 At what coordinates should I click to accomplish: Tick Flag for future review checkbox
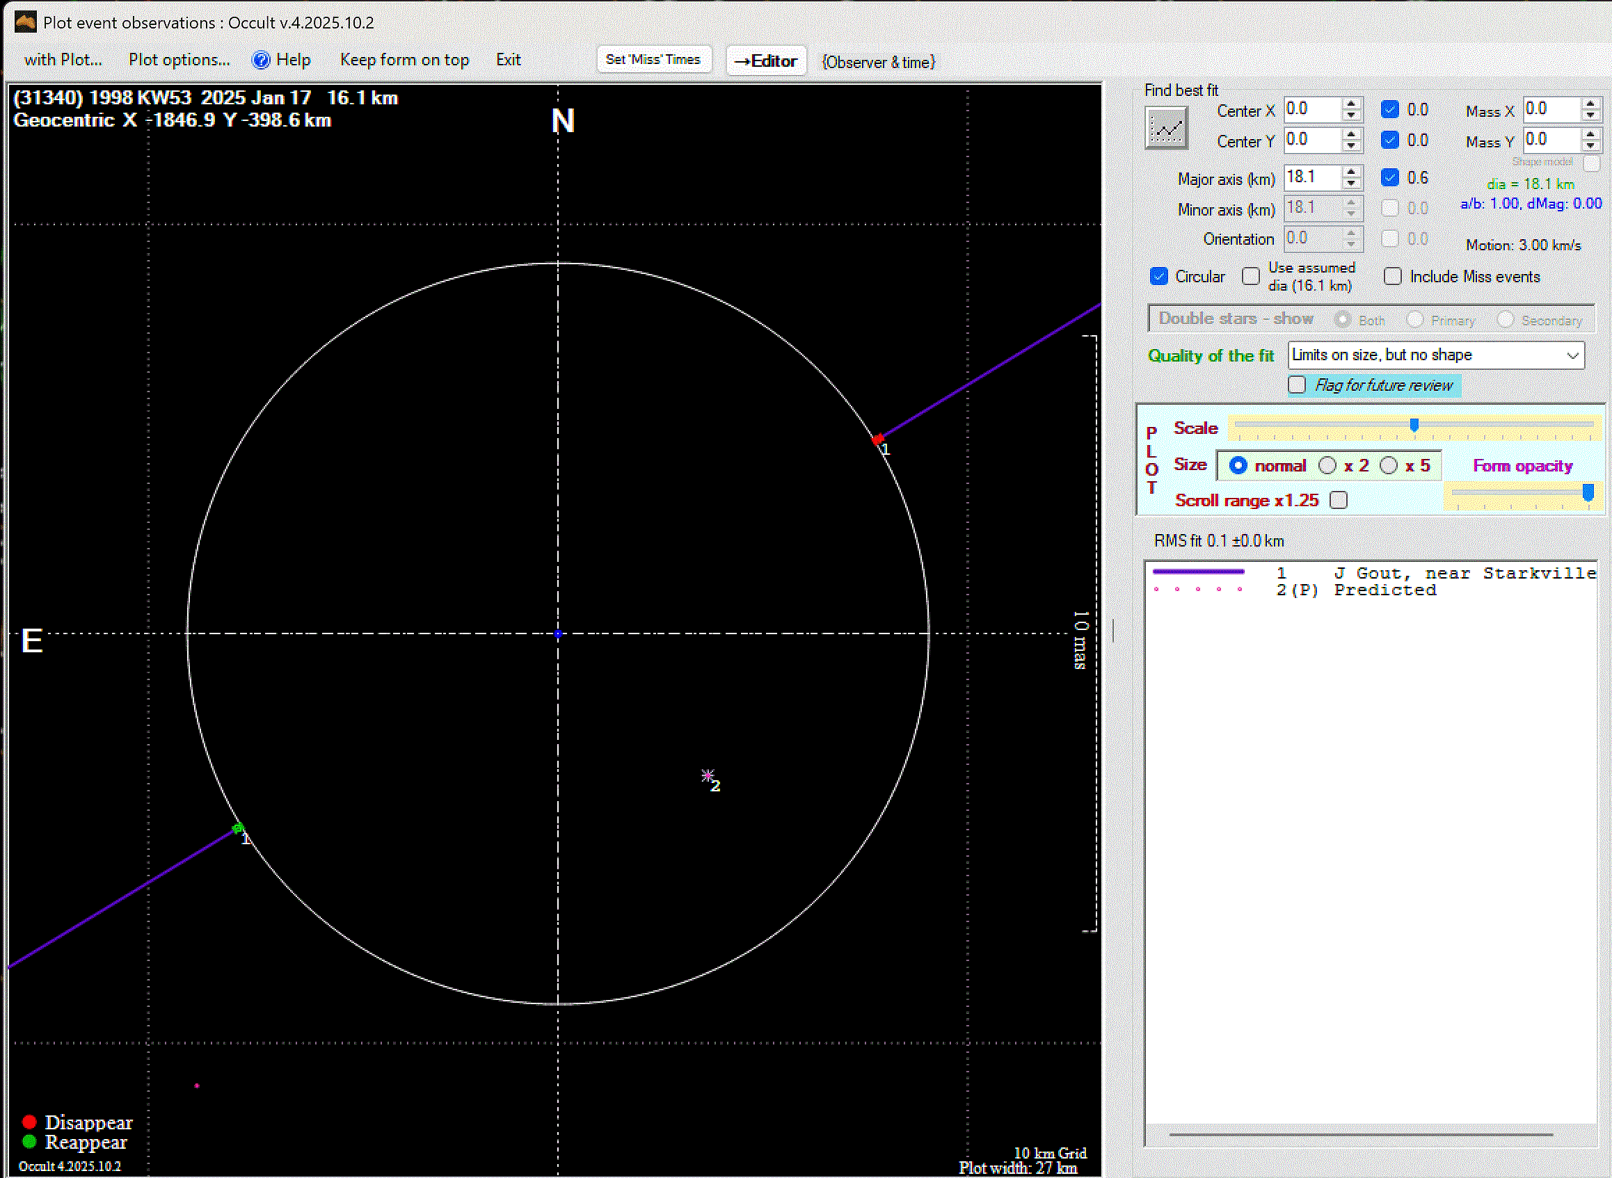(1297, 385)
